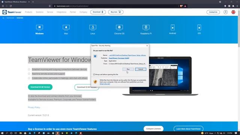Screen dimensions: 240x135
Task: Bookmark this page icon in address bar
Action: [50, 6]
